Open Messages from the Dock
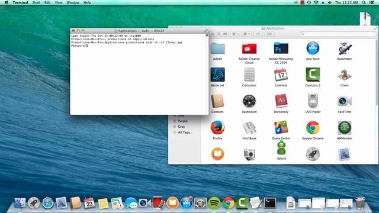 pyautogui.click(x=131, y=203)
